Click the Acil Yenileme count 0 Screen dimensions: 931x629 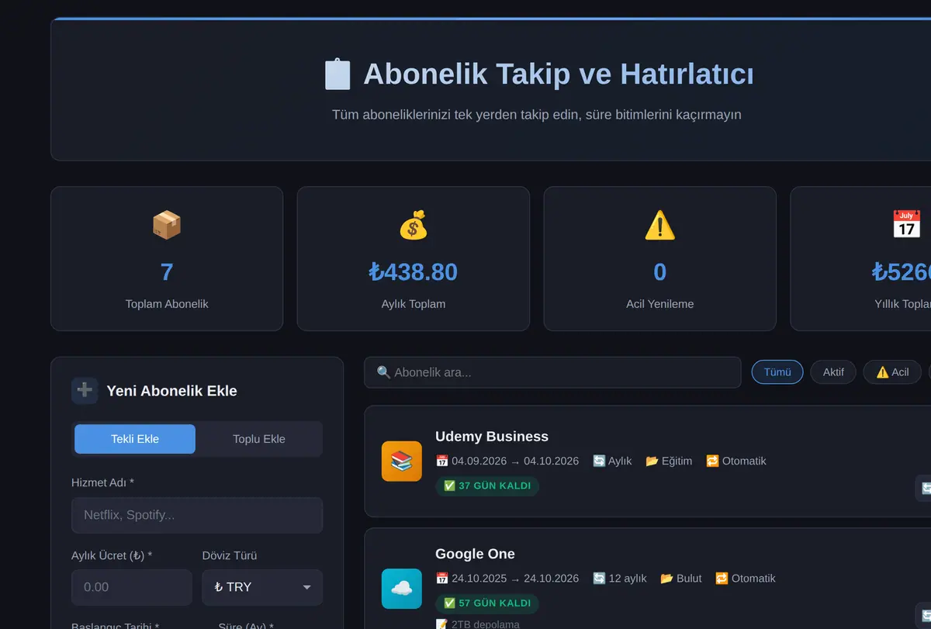tap(660, 272)
